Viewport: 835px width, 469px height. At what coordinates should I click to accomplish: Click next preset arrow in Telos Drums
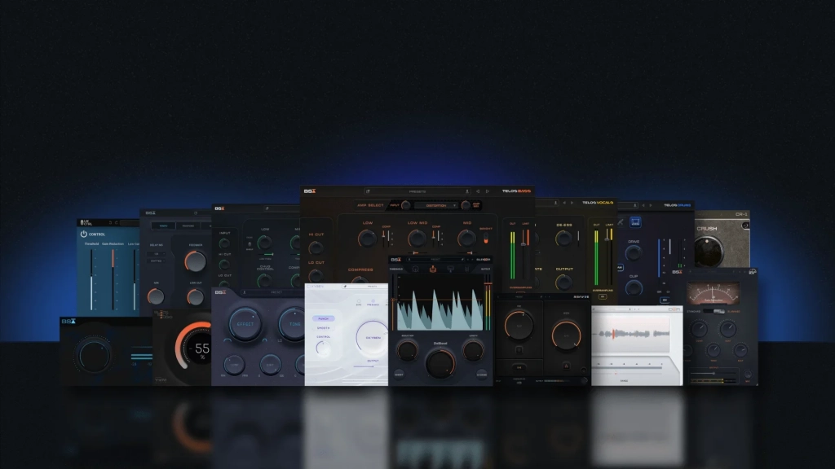tap(650, 205)
